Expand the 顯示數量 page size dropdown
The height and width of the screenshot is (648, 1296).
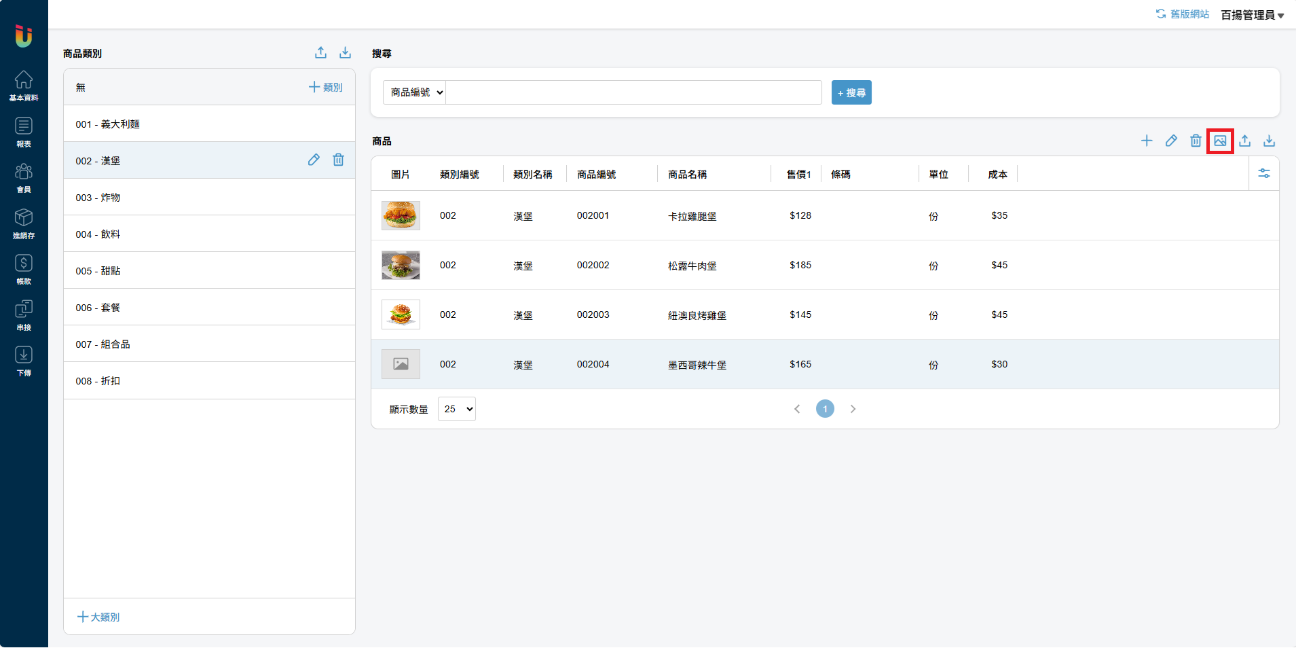pos(456,409)
